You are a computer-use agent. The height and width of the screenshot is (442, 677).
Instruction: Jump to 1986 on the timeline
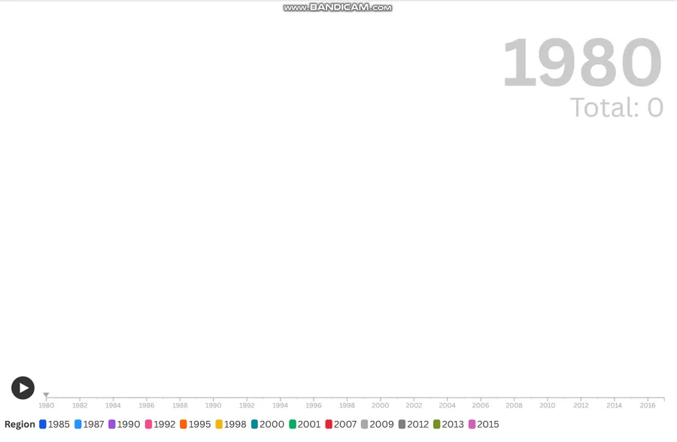point(147,405)
